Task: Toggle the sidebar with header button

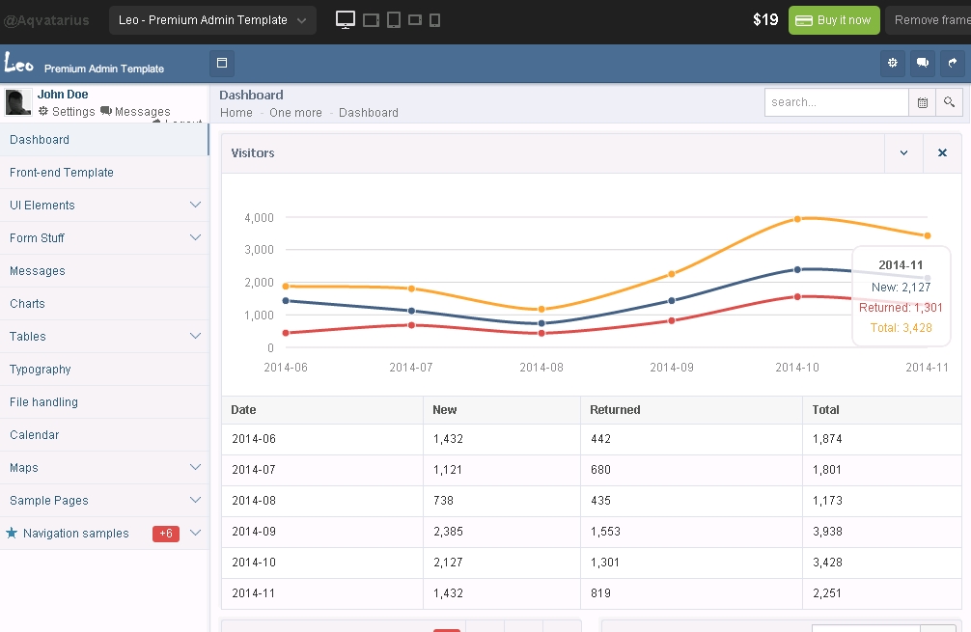Action: tap(222, 64)
